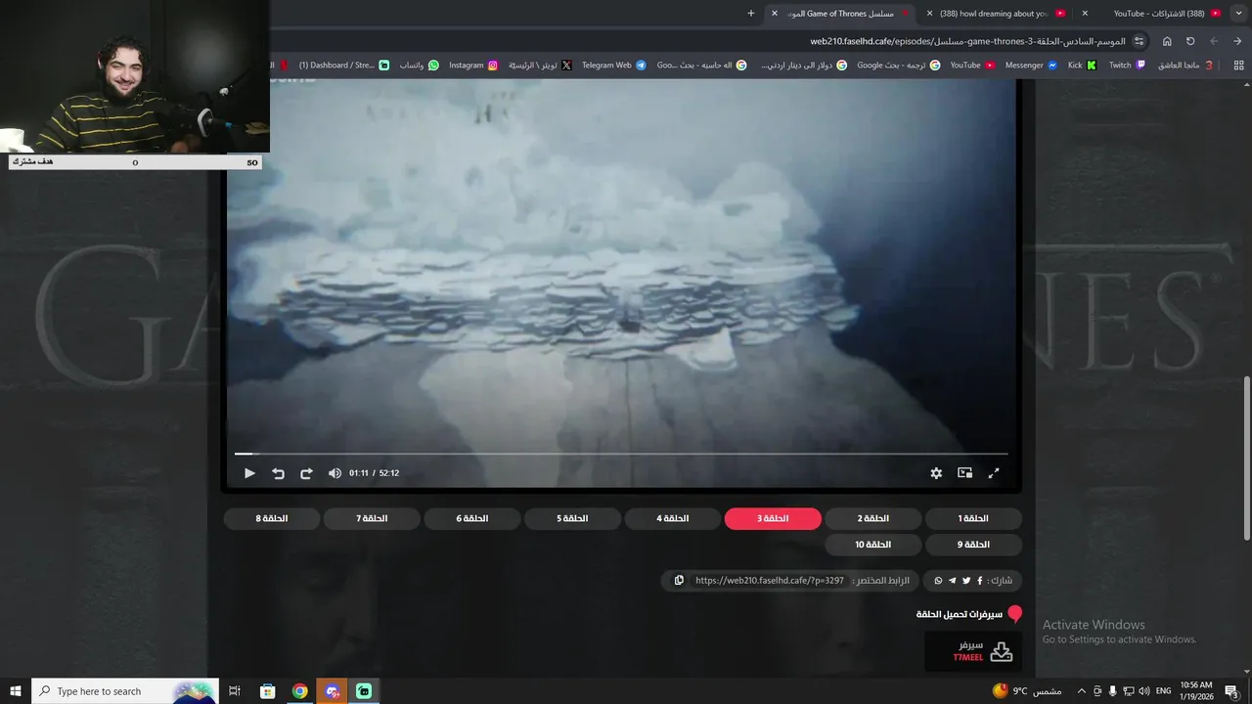Switch the ENG input language

pos(1163,691)
